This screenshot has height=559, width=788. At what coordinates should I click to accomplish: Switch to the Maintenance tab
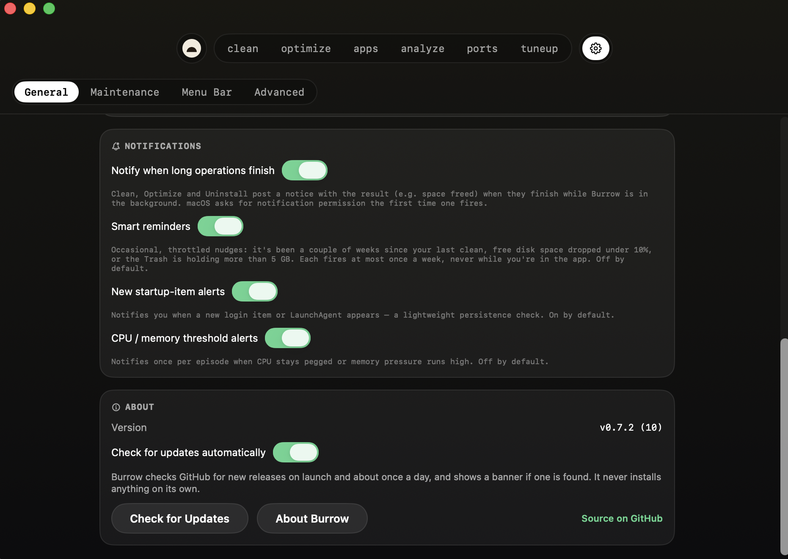coord(125,92)
